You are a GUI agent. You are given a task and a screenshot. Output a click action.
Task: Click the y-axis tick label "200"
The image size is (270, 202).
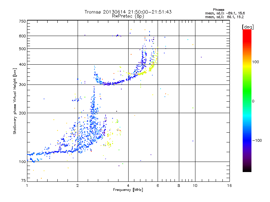click(x=23, y=113)
